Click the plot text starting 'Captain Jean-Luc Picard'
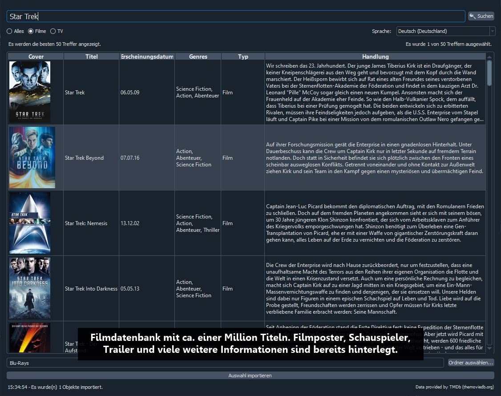 tap(375, 223)
